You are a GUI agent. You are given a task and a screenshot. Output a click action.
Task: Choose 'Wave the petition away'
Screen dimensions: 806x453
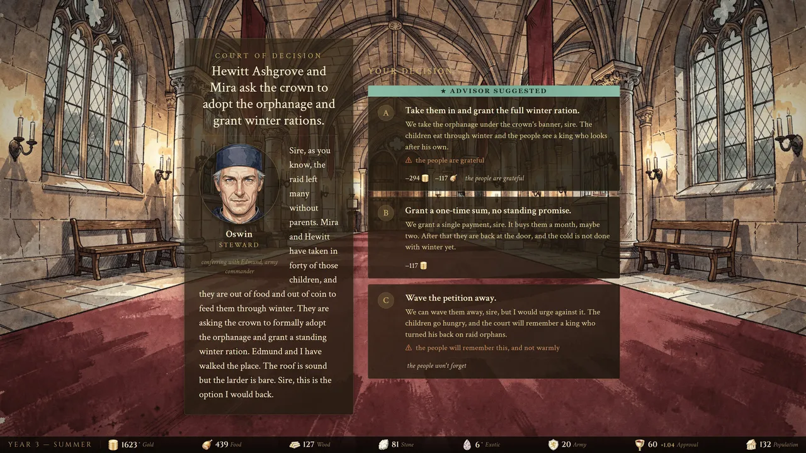click(x=494, y=332)
